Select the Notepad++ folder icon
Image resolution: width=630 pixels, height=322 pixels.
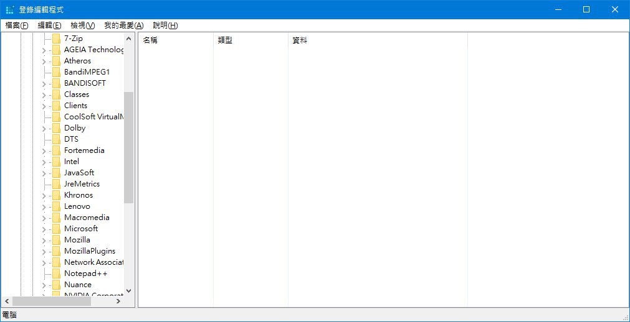pyautogui.click(x=56, y=274)
